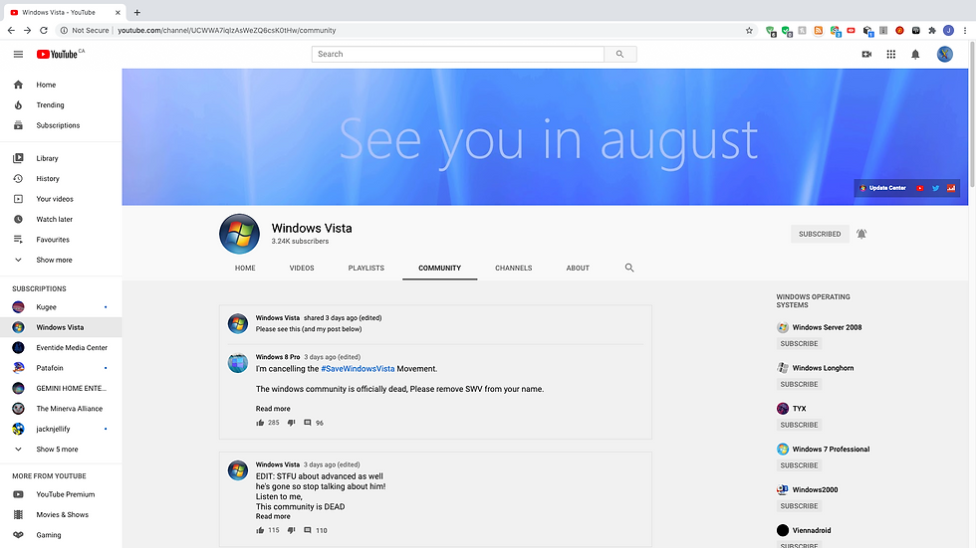
Task: Go back in browser
Action: click(11, 30)
